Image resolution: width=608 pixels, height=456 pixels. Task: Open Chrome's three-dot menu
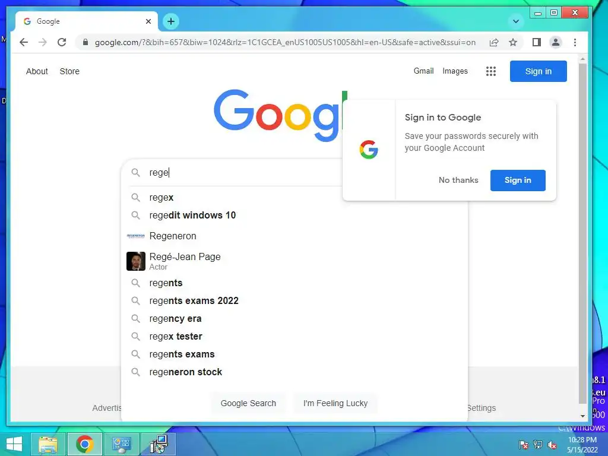(x=575, y=42)
